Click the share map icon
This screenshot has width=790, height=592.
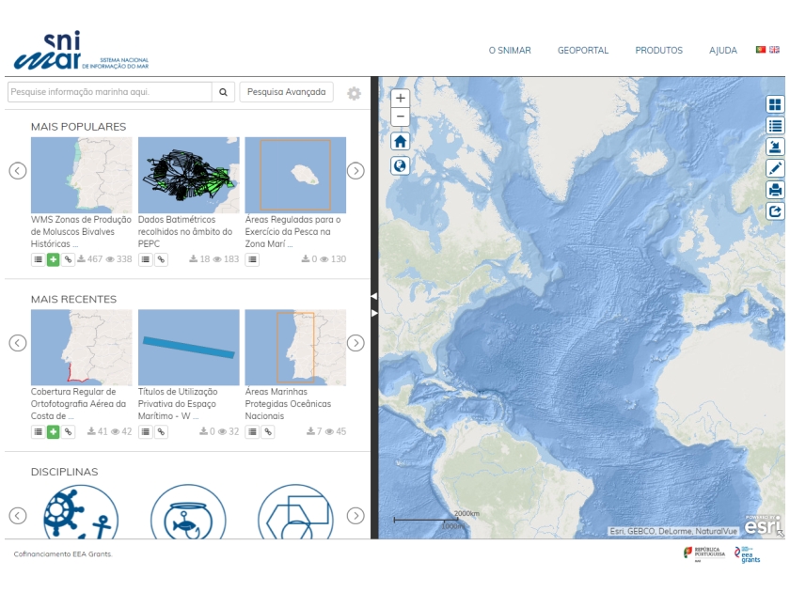pos(775,211)
